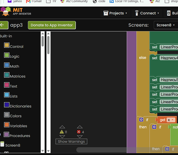178x155 pixels.
Task: Click palette scrollbar up arrow
Action: [x=43, y=34]
